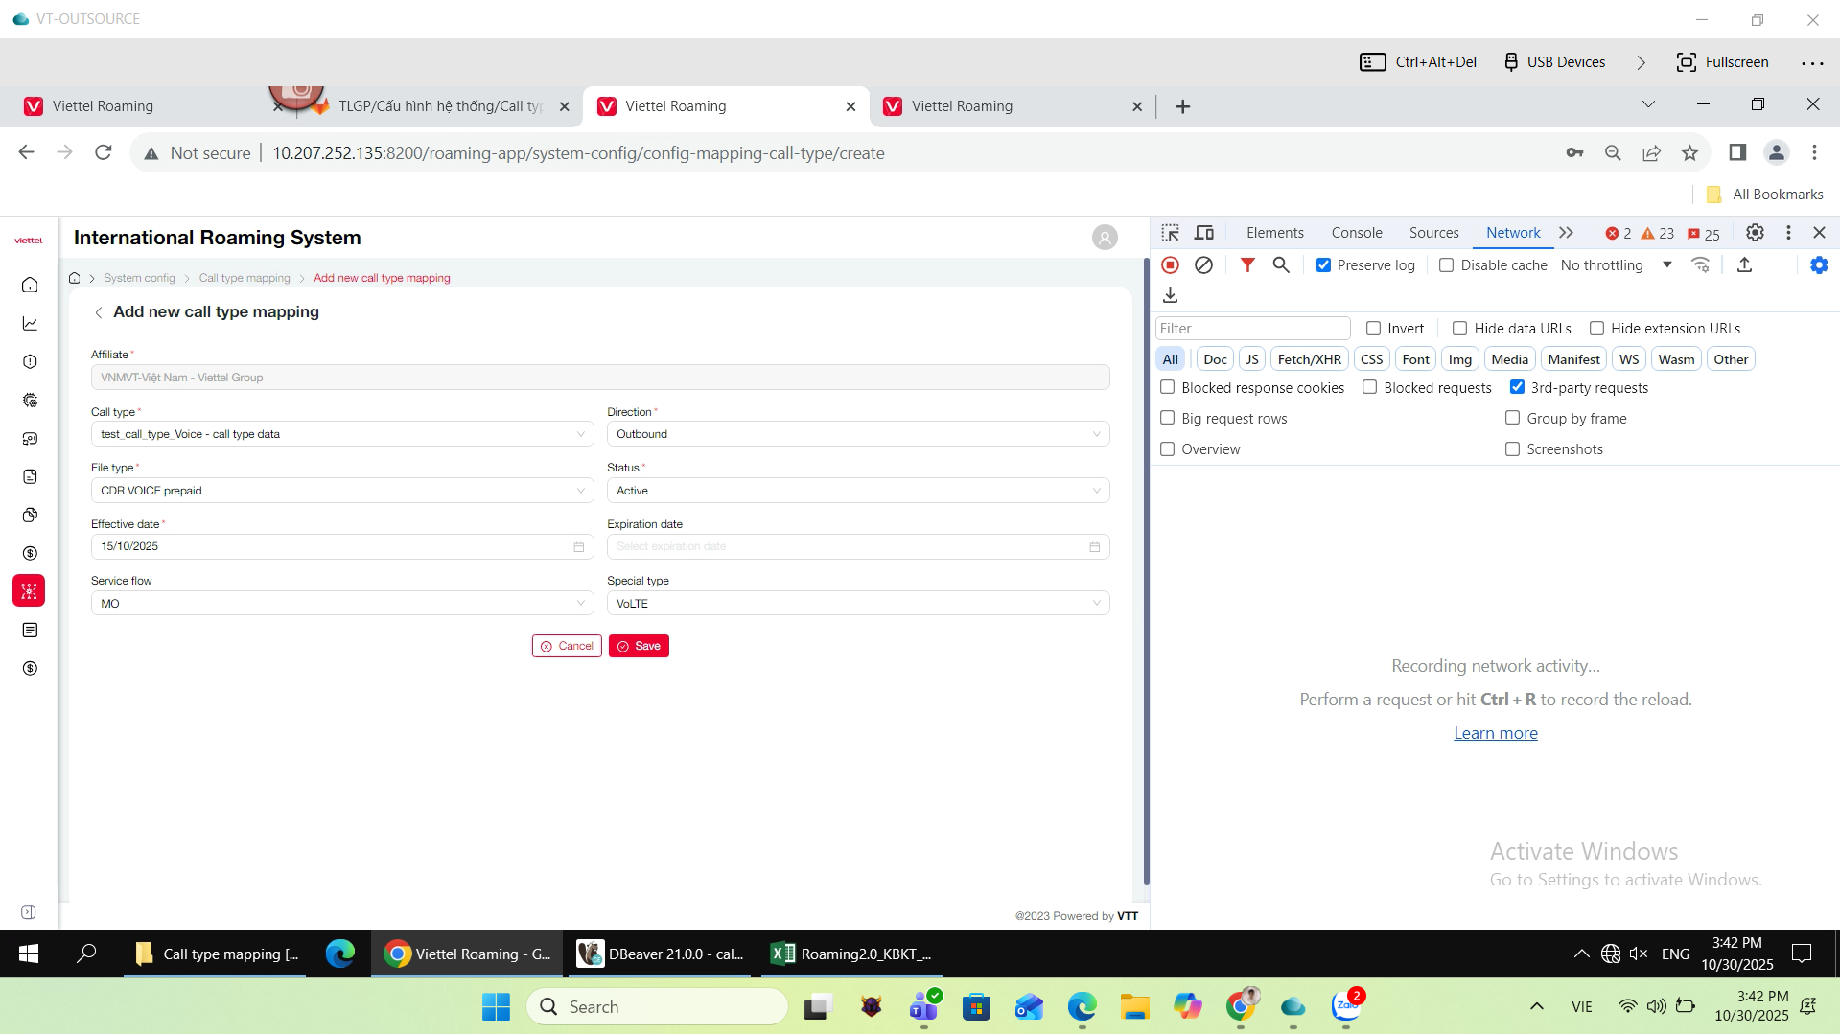Screen dimensions: 1840x1034
Task: Click back arrow beside Add new call type mapping
Action: point(98,312)
